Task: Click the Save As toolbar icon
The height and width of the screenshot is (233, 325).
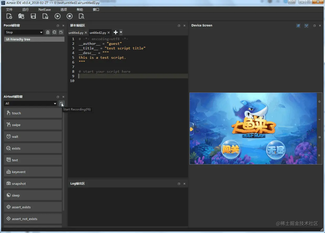Action: tap(45, 16)
